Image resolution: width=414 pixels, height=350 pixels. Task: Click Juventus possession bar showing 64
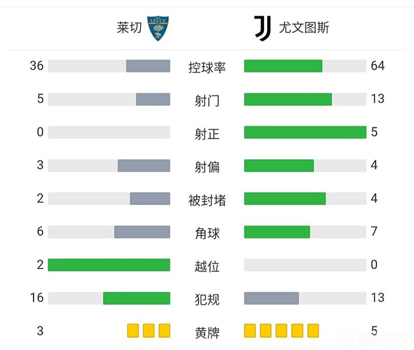pyautogui.click(x=283, y=66)
